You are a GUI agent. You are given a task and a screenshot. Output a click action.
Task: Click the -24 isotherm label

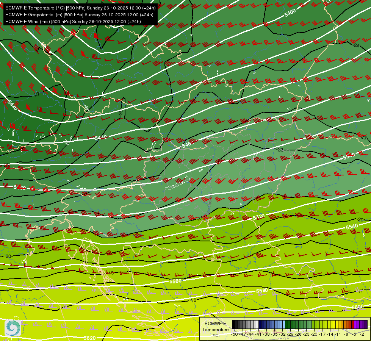point(356,45)
